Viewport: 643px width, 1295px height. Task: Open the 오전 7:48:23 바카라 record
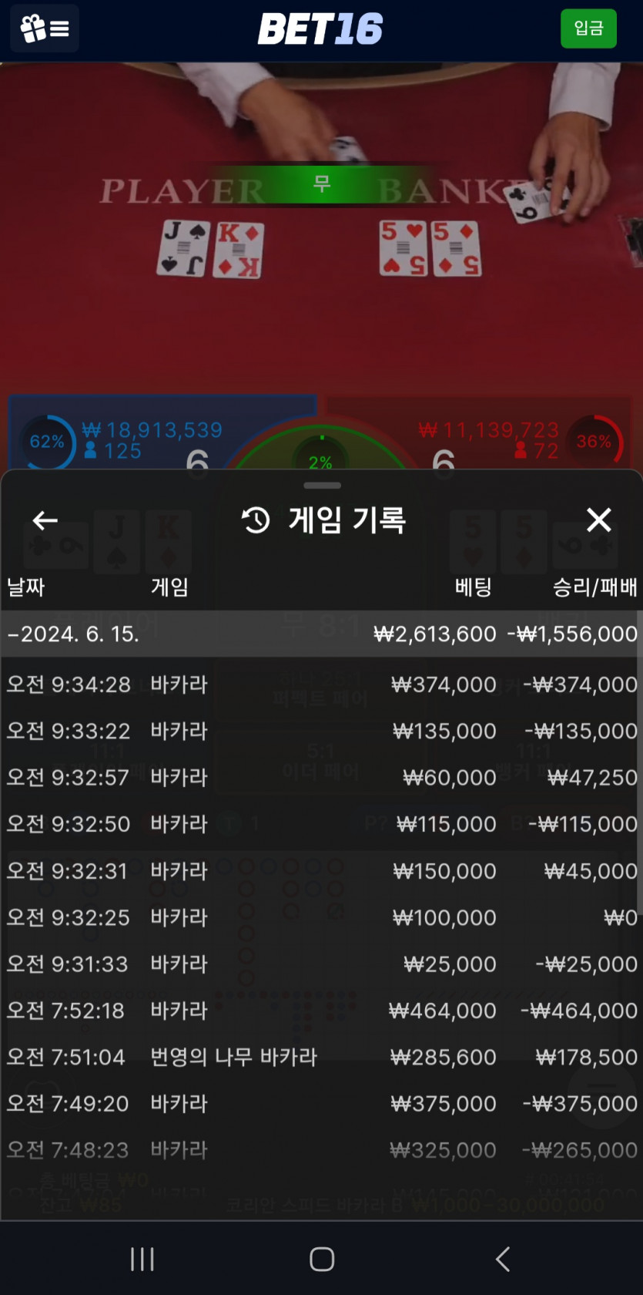[x=321, y=1150]
